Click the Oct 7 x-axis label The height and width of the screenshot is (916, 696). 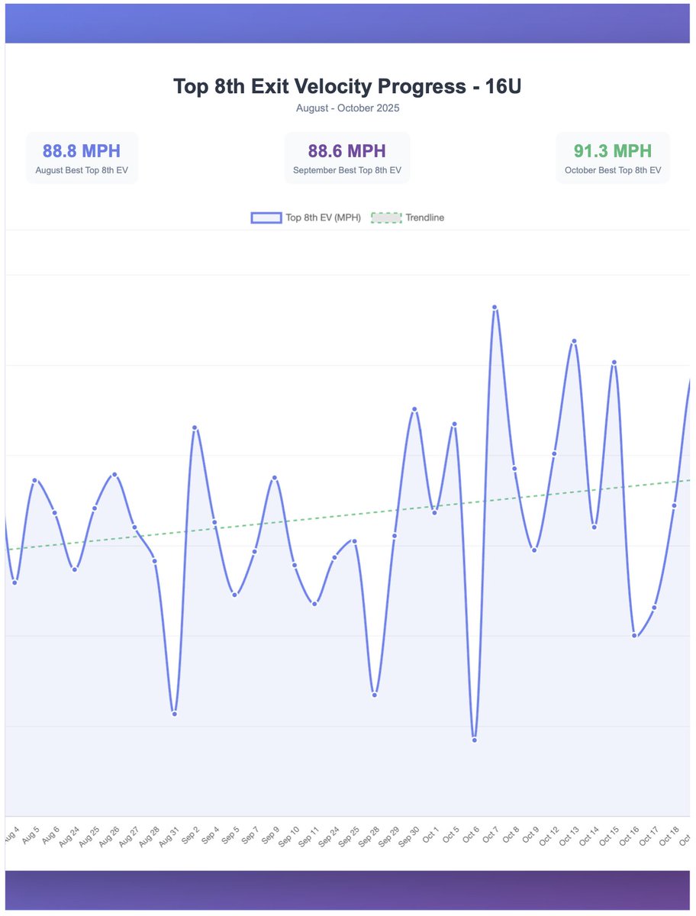[491, 835]
